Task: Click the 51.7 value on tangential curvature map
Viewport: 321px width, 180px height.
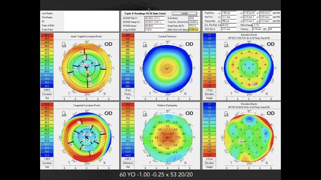Action: pos(79,122)
